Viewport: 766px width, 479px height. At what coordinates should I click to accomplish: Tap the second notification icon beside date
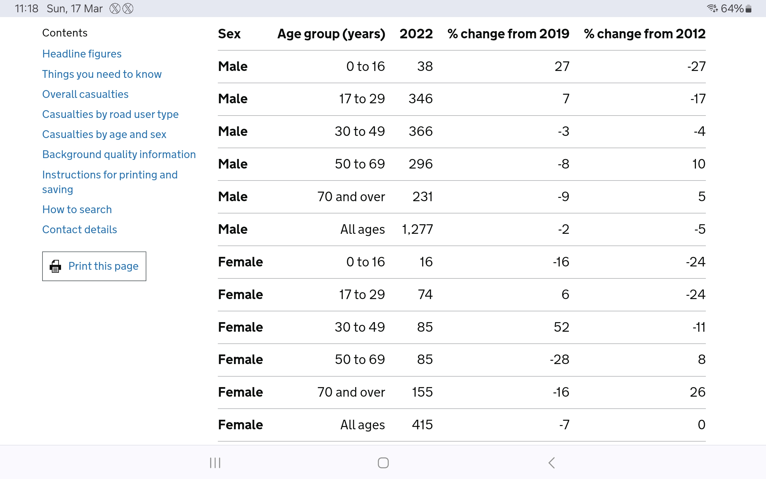(x=128, y=9)
